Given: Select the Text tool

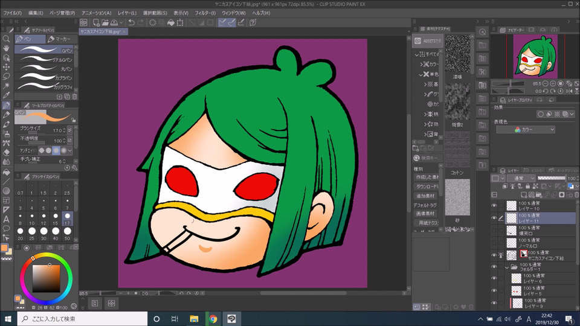Looking at the screenshot, I should pos(6,219).
